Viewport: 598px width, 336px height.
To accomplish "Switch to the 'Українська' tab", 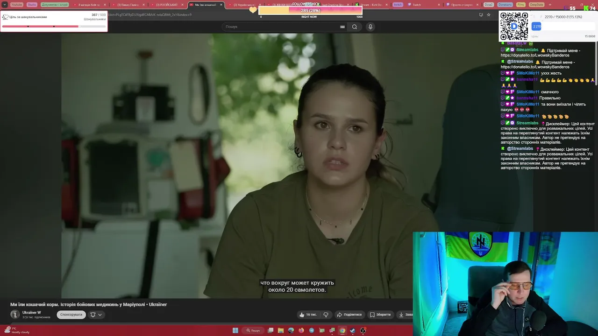I will coord(244,5).
